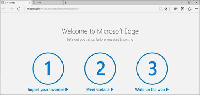200x95 pixels.
Task: Switch to the Start tab
Action: (x=47, y=3)
